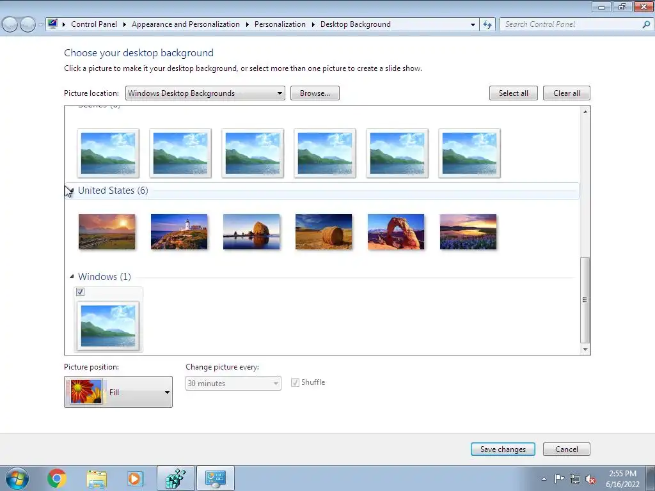The height and width of the screenshot is (491, 655).
Task: Switch to the cubes app in taskbar
Action: [176, 478]
